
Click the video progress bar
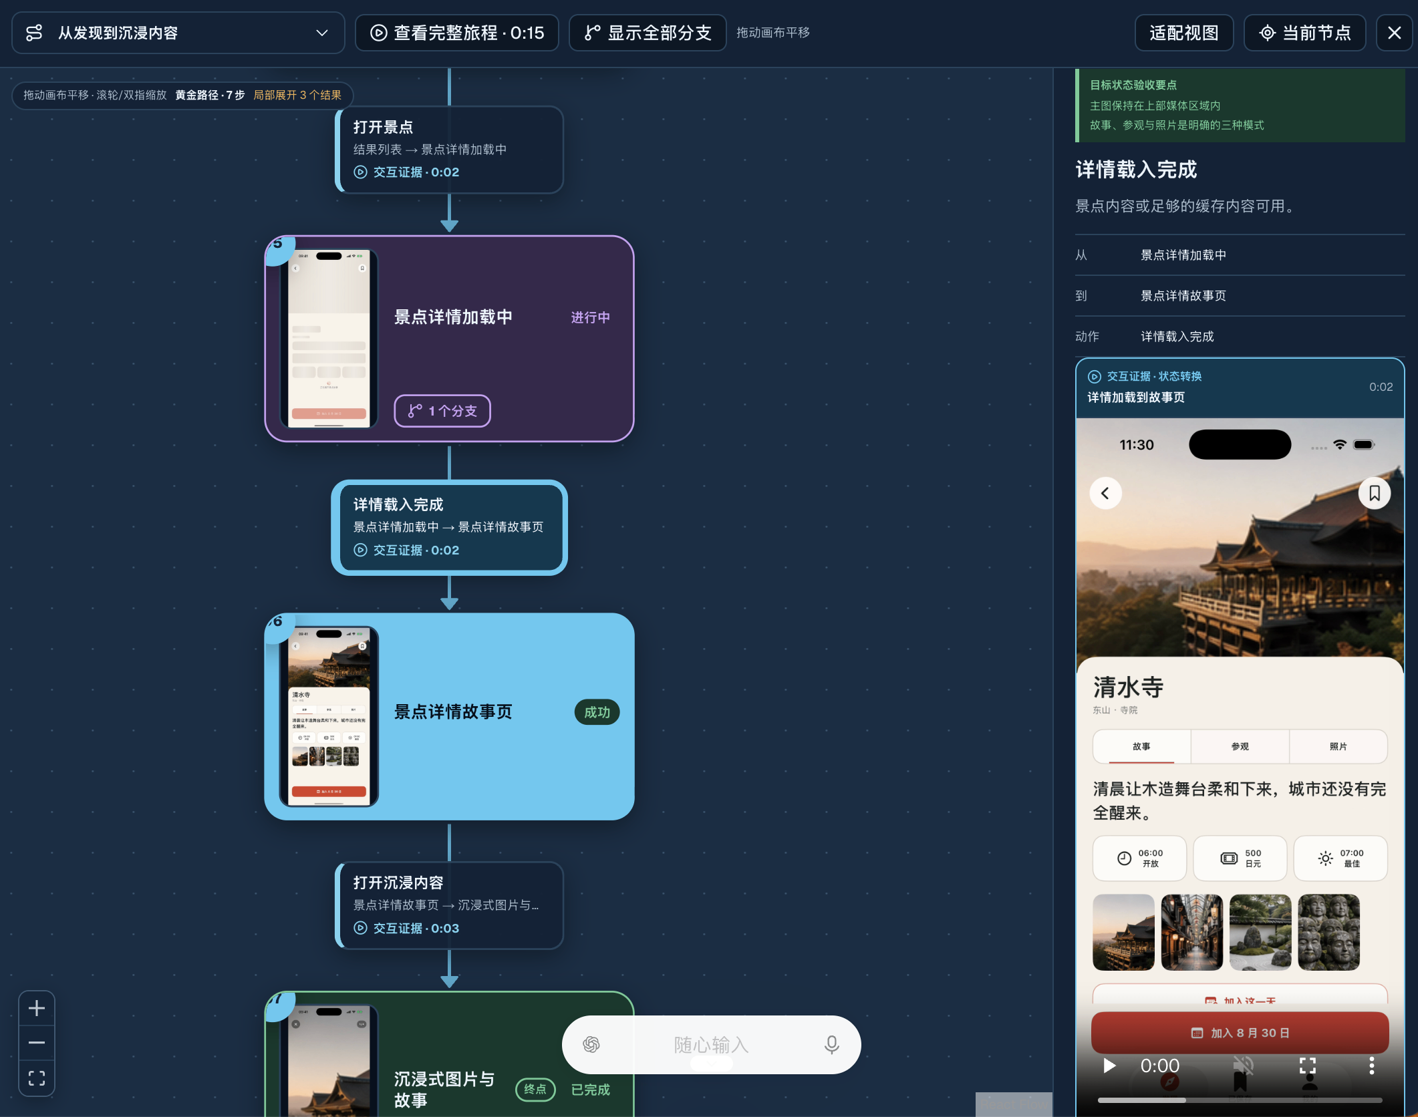tap(1240, 1100)
